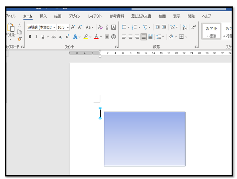Switch to the 参考資料 tab
The image size is (237, 179).
coord(117,16)
